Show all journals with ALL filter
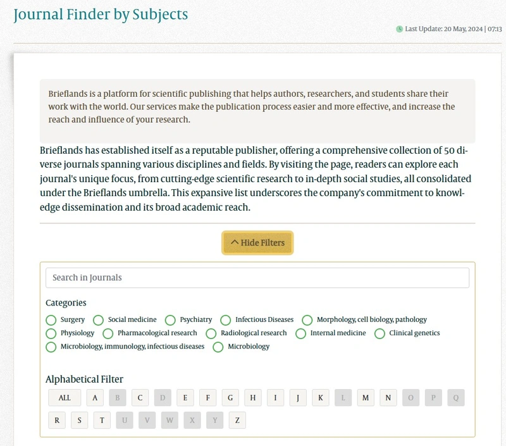Viewport: 506px width, 446px height. [x=65, y=397]
